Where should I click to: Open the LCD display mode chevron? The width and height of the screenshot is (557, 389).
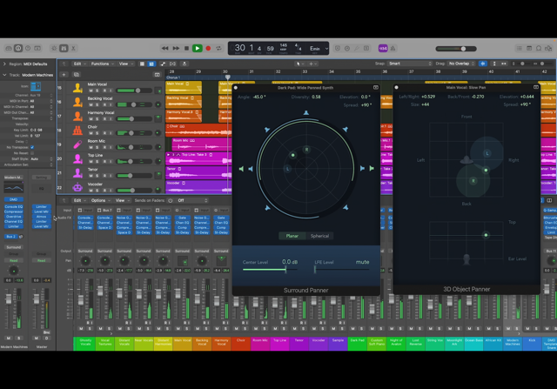pos(326,49)
